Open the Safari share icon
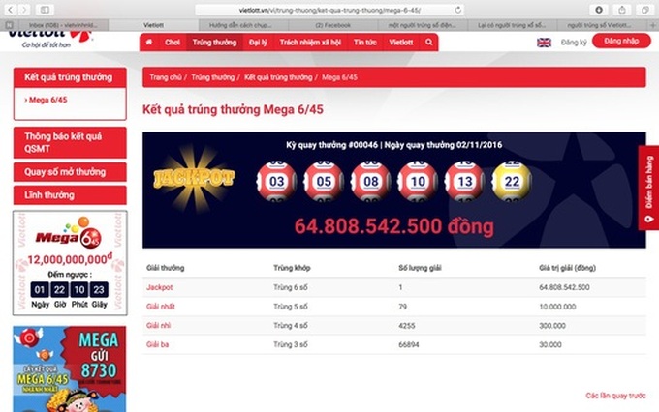 coord(622,10)
